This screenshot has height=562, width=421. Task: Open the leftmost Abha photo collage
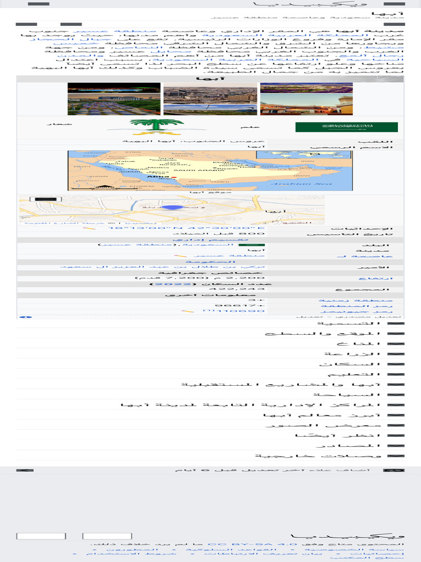click(x=114, y=99)
